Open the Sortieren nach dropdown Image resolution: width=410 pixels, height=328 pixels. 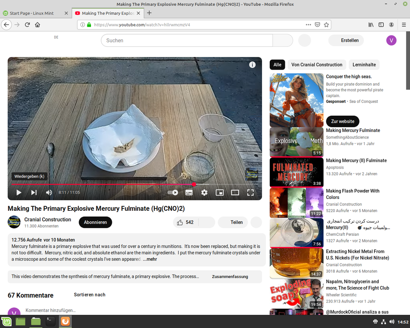(x=89, y=295)
